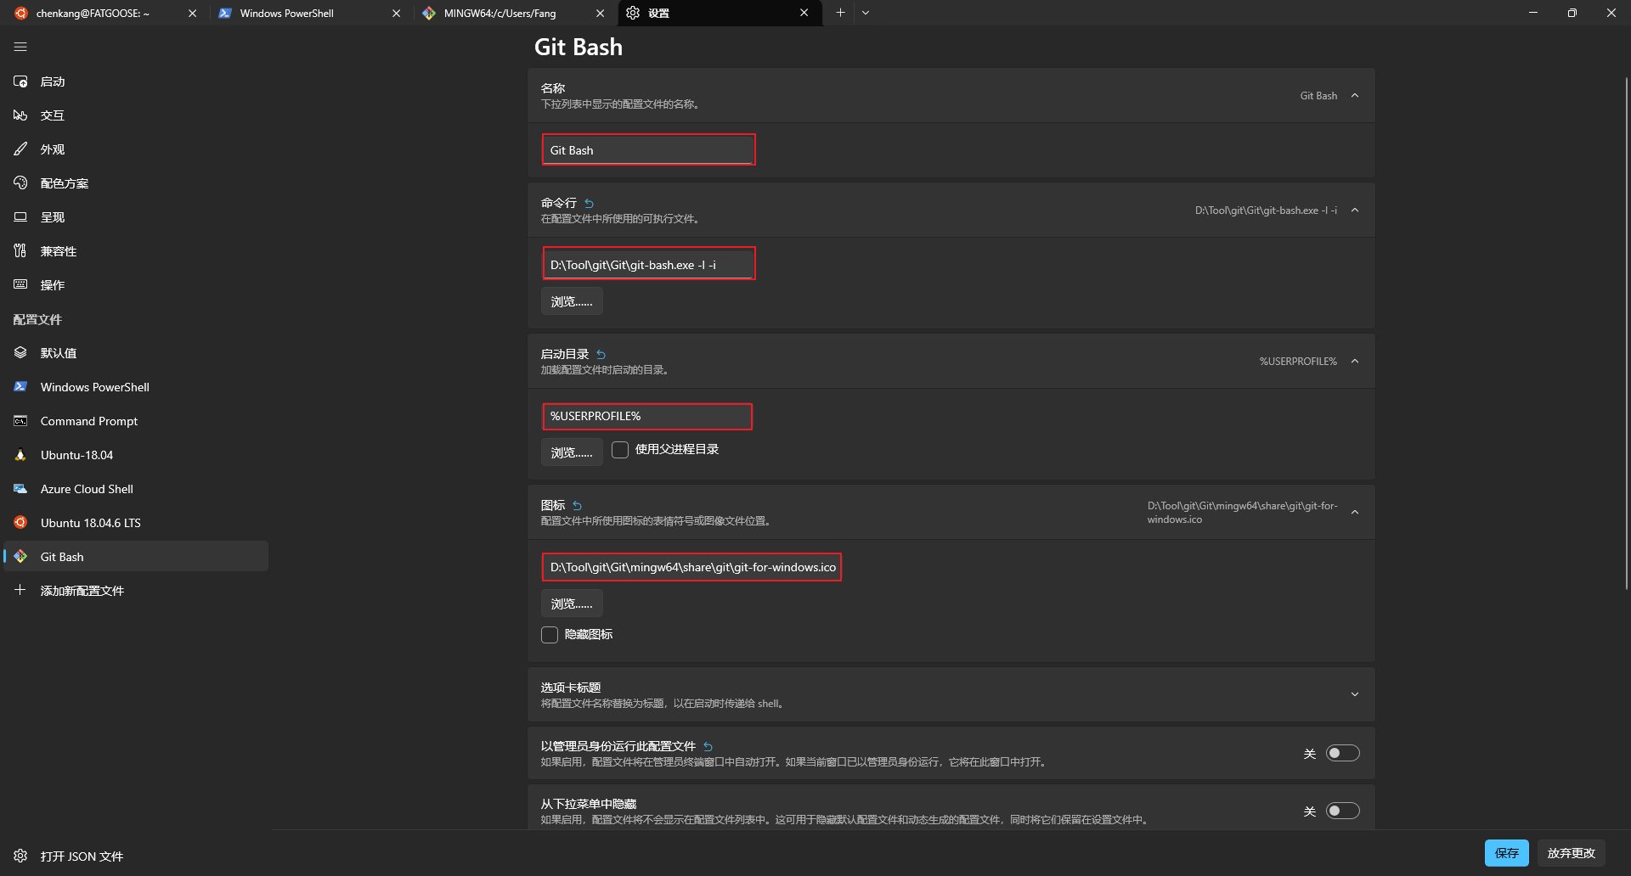Check 隐藏图标 hide icon checkbox
This screenshot has height=876, width=1631.
[550, 635]
